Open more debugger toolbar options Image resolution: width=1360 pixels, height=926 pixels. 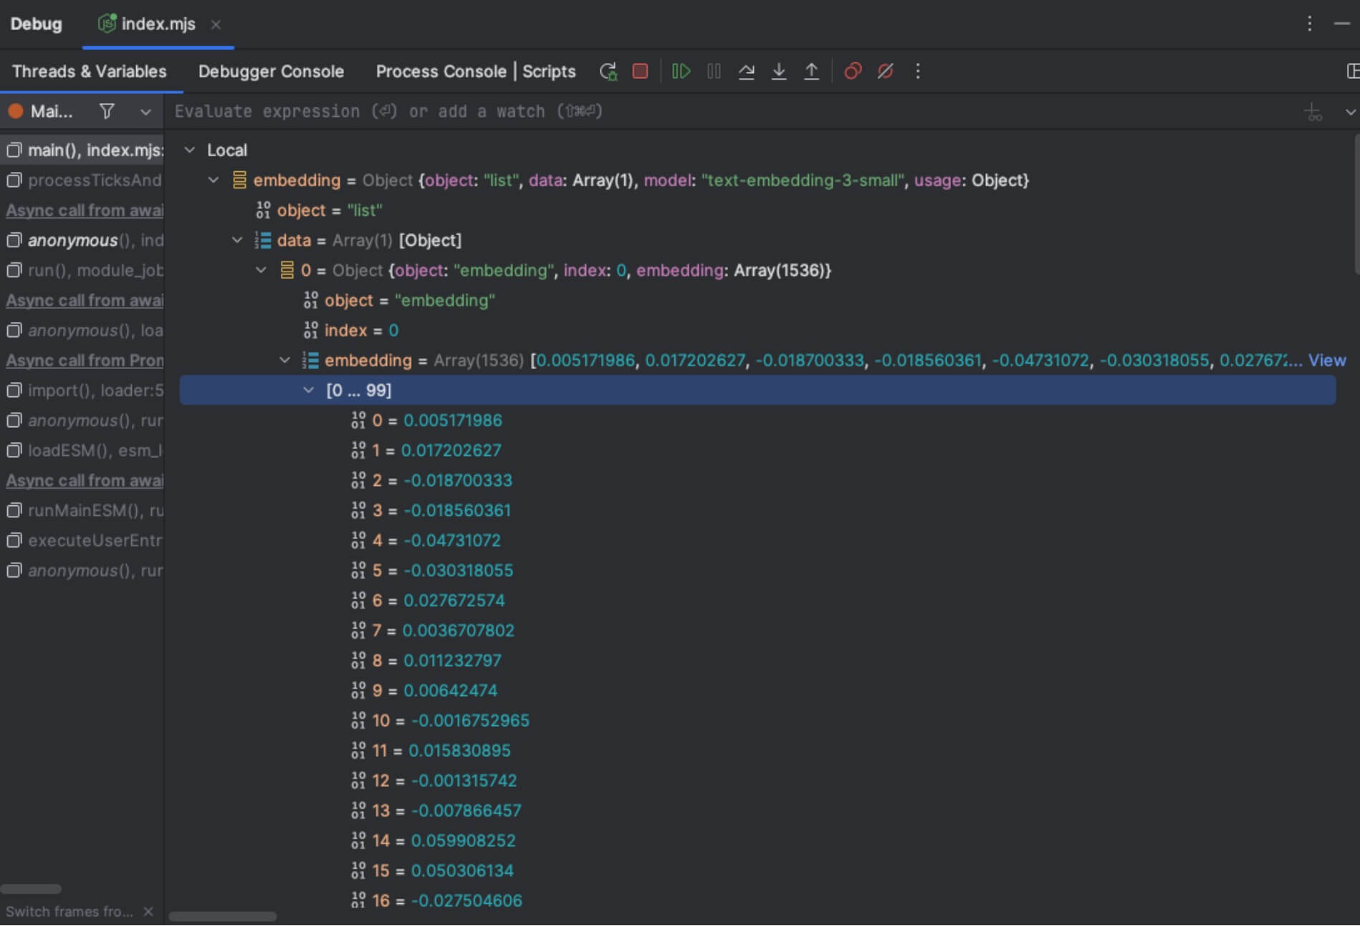pos(918,71)
